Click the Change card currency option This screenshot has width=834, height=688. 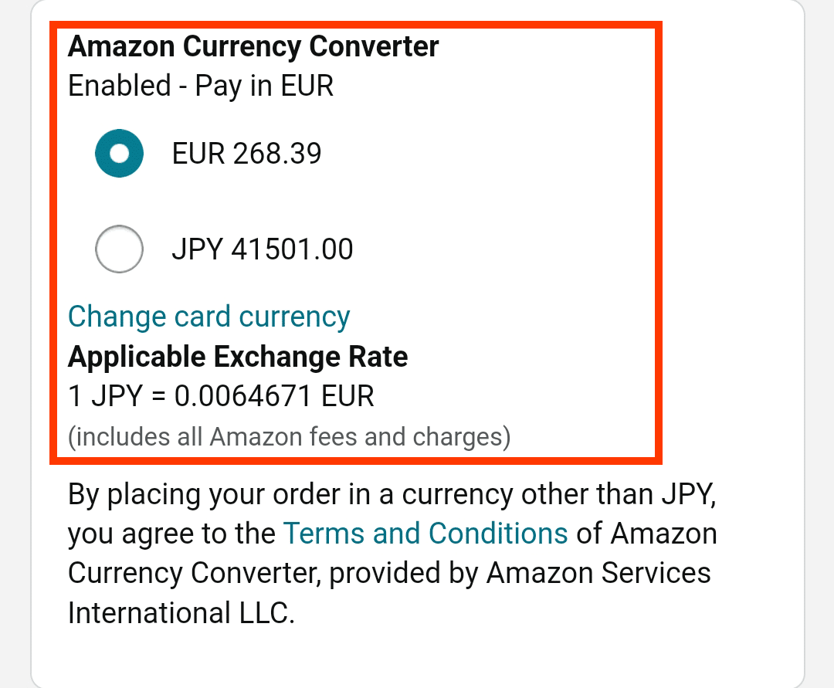pyautogui.click(x=208, y=317)
